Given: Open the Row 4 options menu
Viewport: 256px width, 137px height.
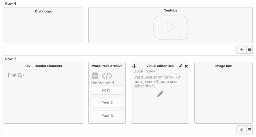Looking at the screenshot, I should tap(250, 50).
